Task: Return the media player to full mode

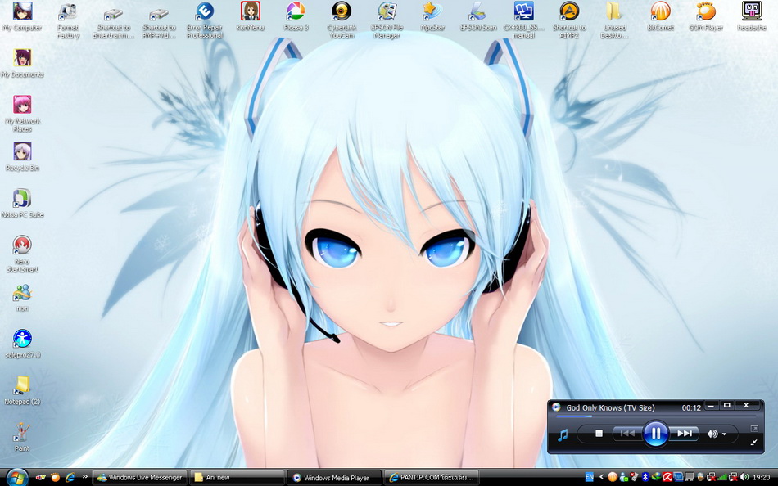Action: [753, 442]
